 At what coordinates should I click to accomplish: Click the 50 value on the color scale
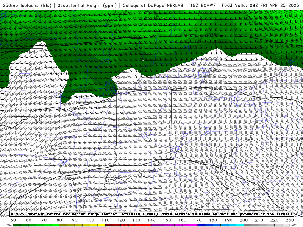point(13,220)
